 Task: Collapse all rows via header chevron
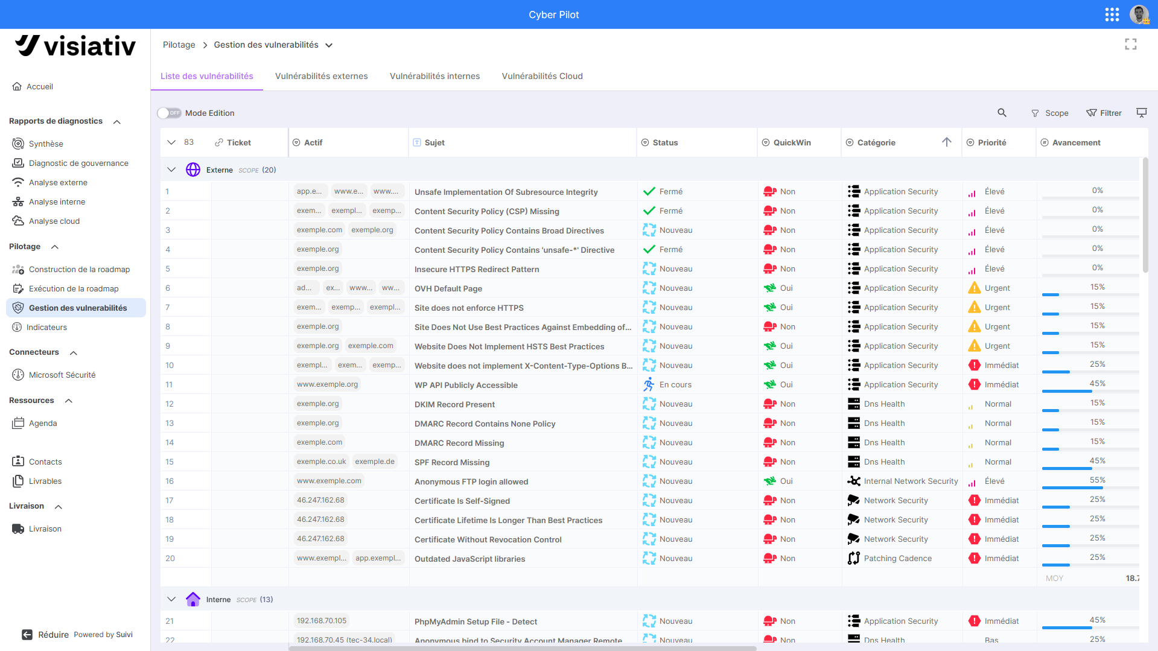[x=171, y=142]
